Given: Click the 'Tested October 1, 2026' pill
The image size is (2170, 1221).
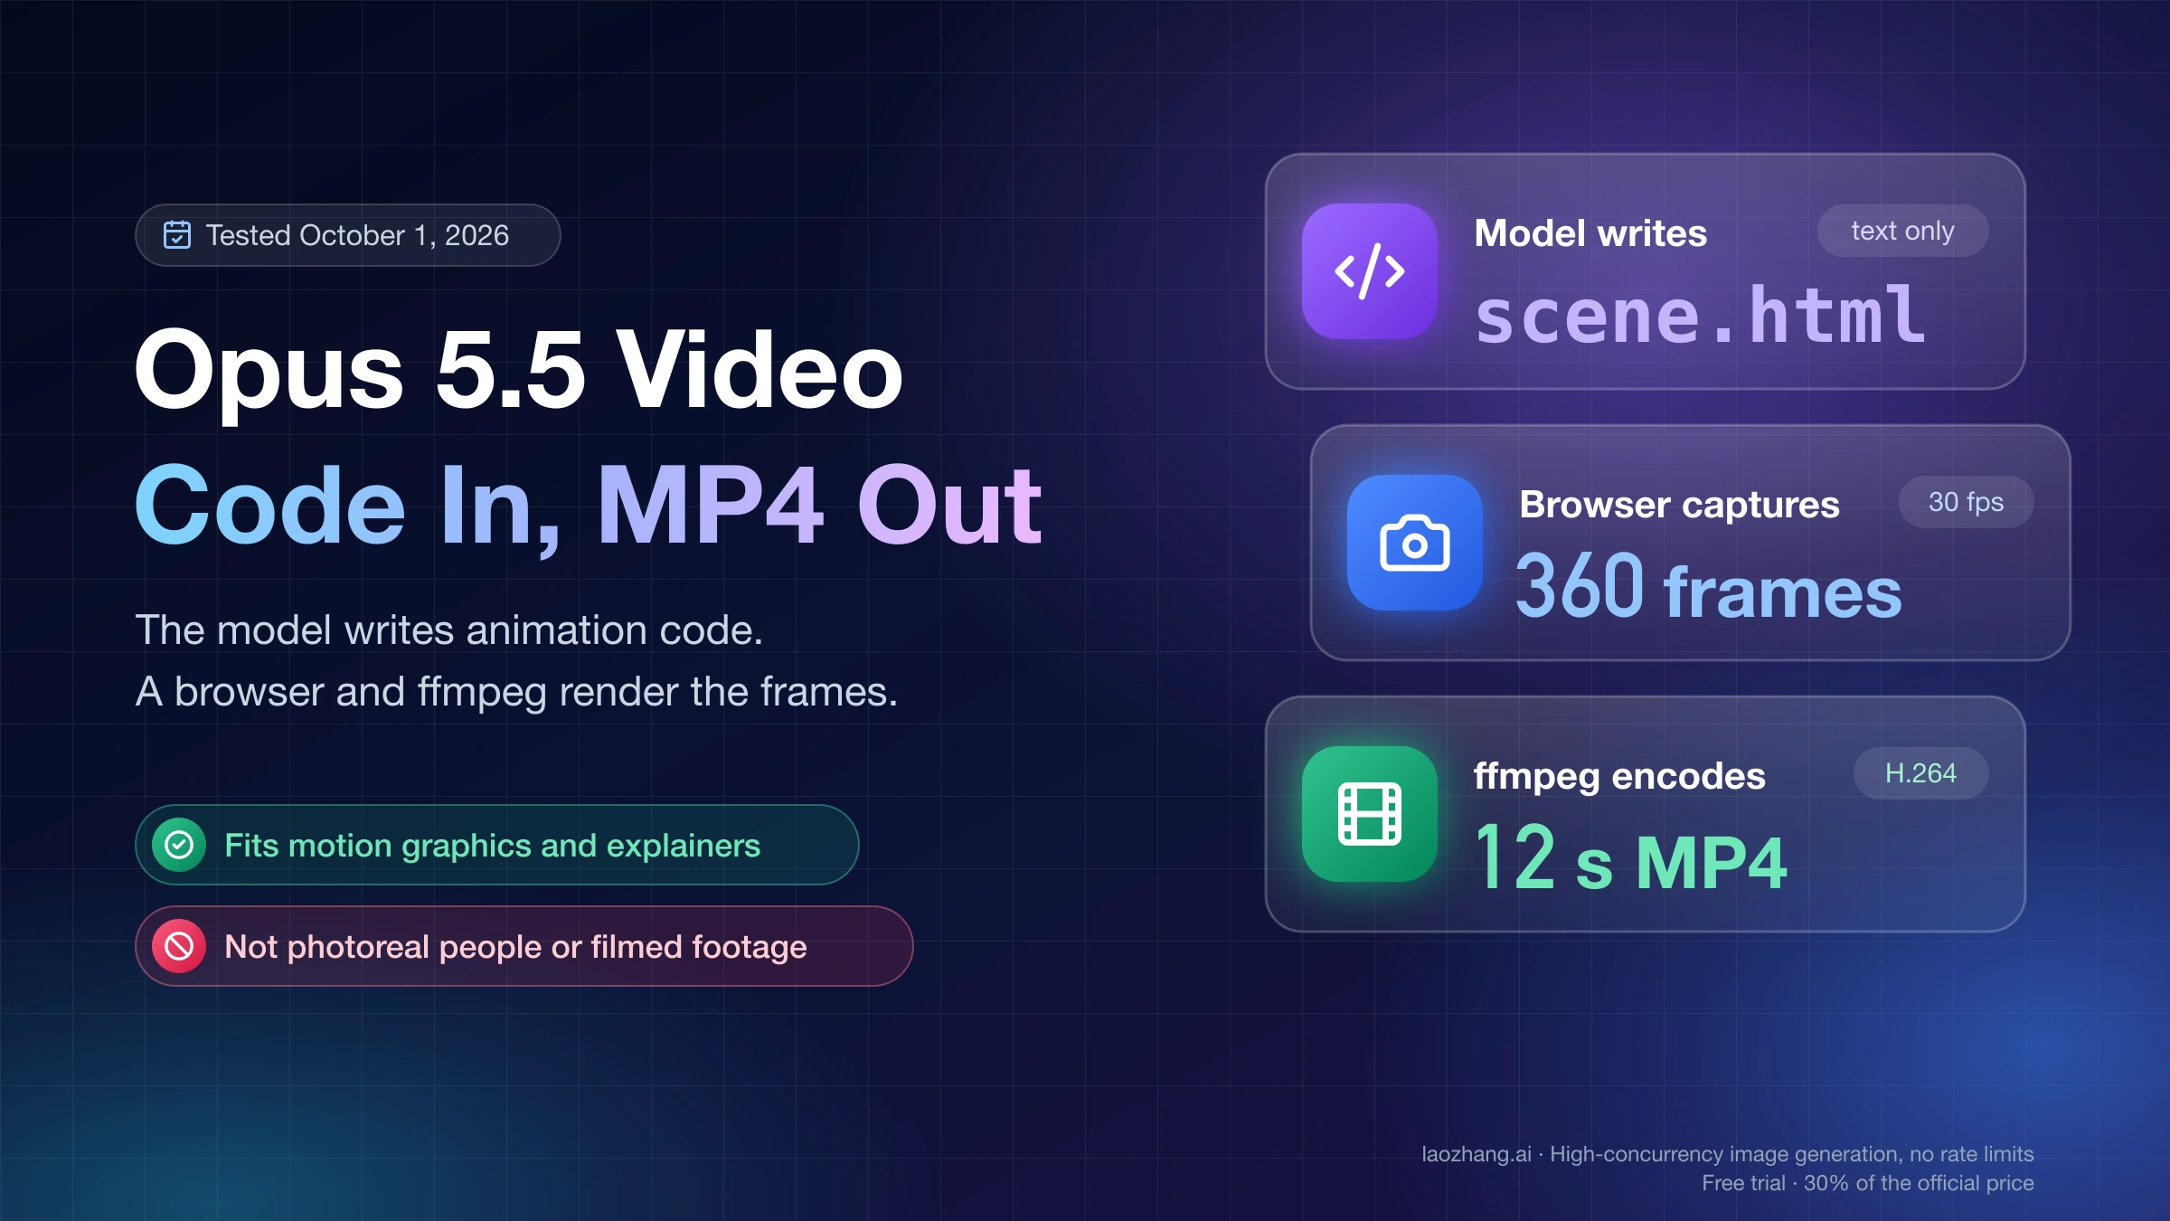Looking at the screenshot, I should (x=348, y=235).
